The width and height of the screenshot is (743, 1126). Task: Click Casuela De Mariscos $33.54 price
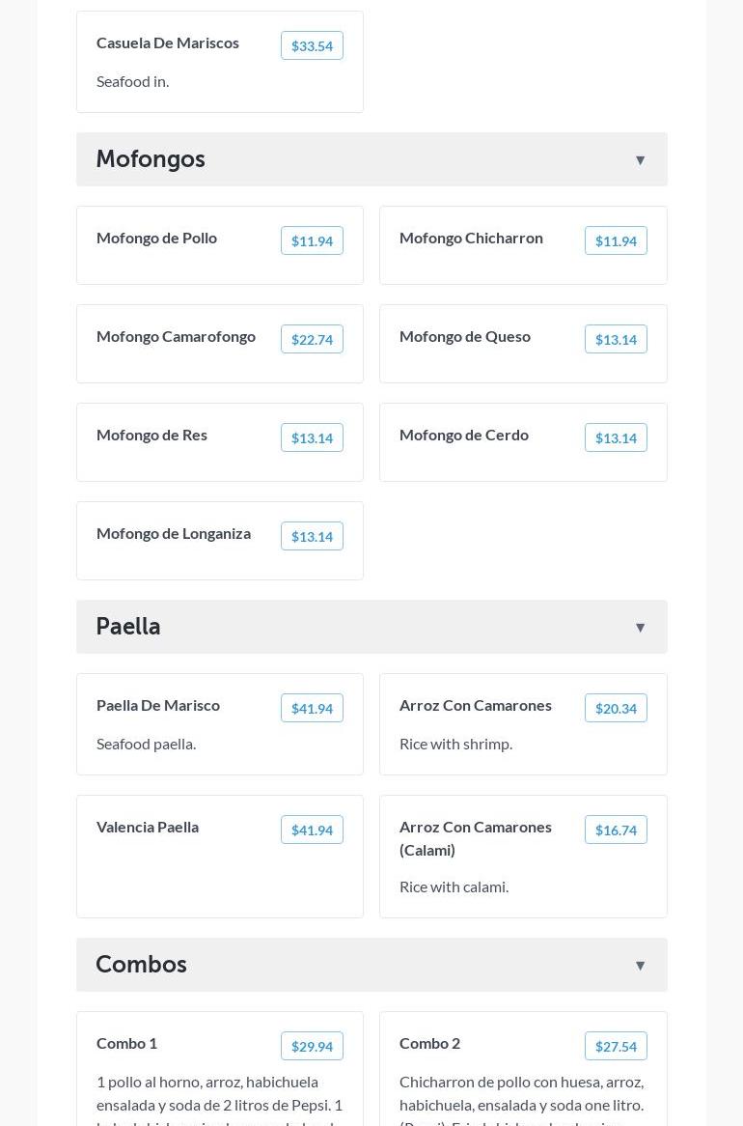click(312, 46)
